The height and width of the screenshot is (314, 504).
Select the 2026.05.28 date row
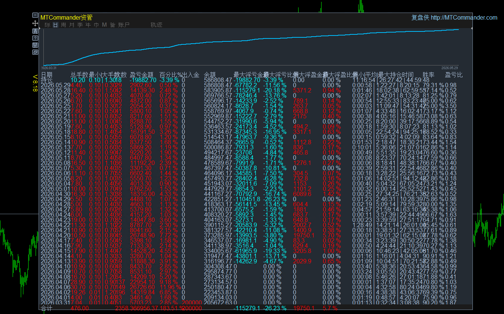[x=55, y=90]
